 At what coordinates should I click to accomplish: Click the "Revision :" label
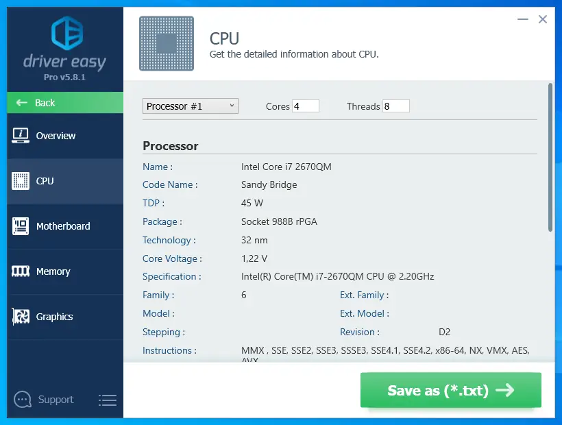pos(360,332)
